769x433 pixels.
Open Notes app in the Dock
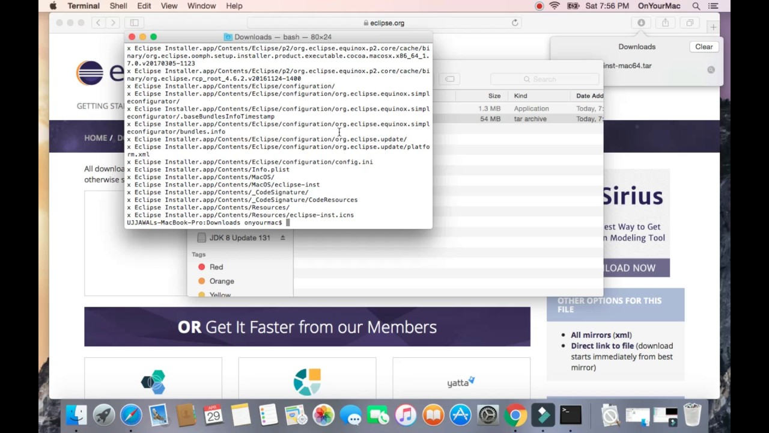coord(241,415)
